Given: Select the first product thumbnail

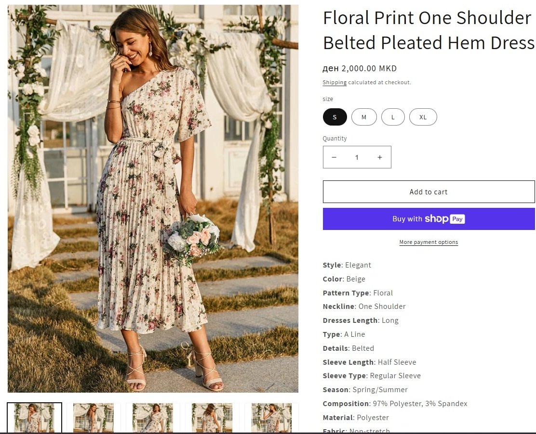Looking at the screenshot, I should 35,418.
